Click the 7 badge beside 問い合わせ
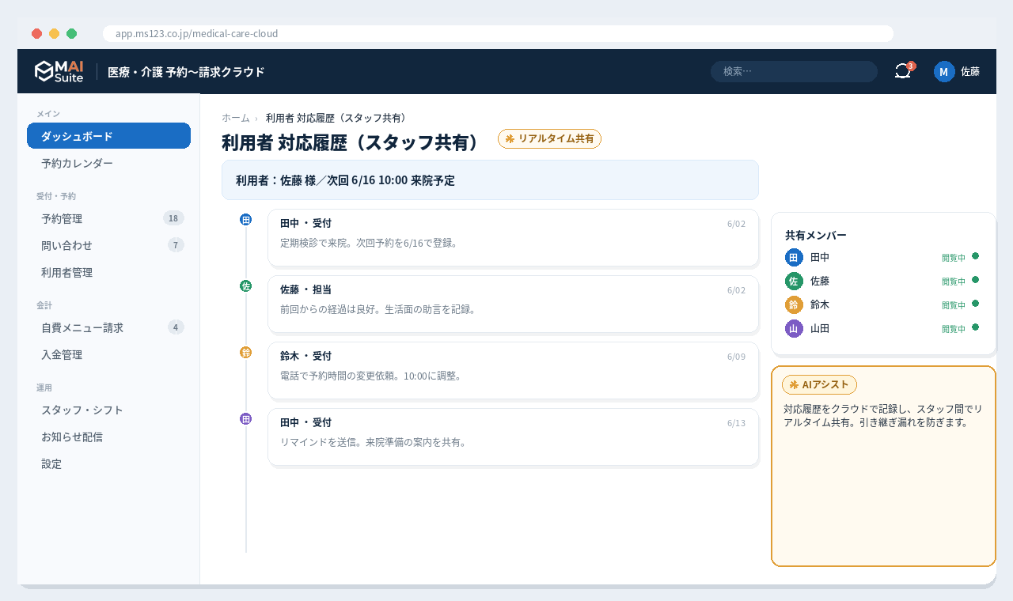1013x601 pixels. click(x=176, y=245)
